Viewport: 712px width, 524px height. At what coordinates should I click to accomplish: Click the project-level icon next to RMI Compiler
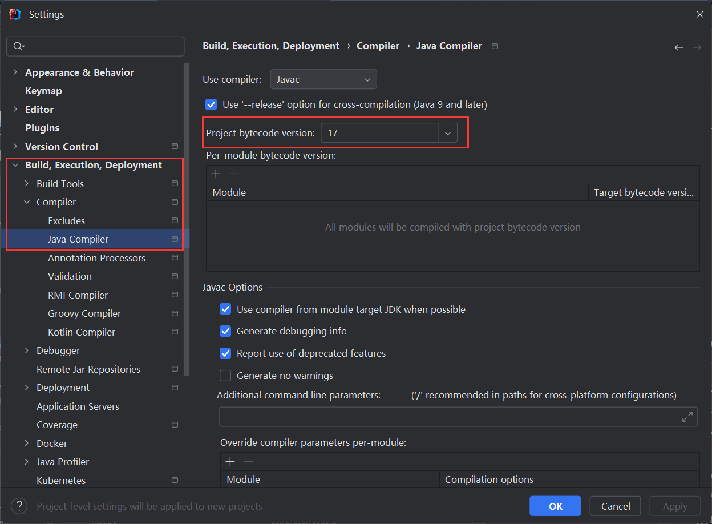(x=175, y=295)
